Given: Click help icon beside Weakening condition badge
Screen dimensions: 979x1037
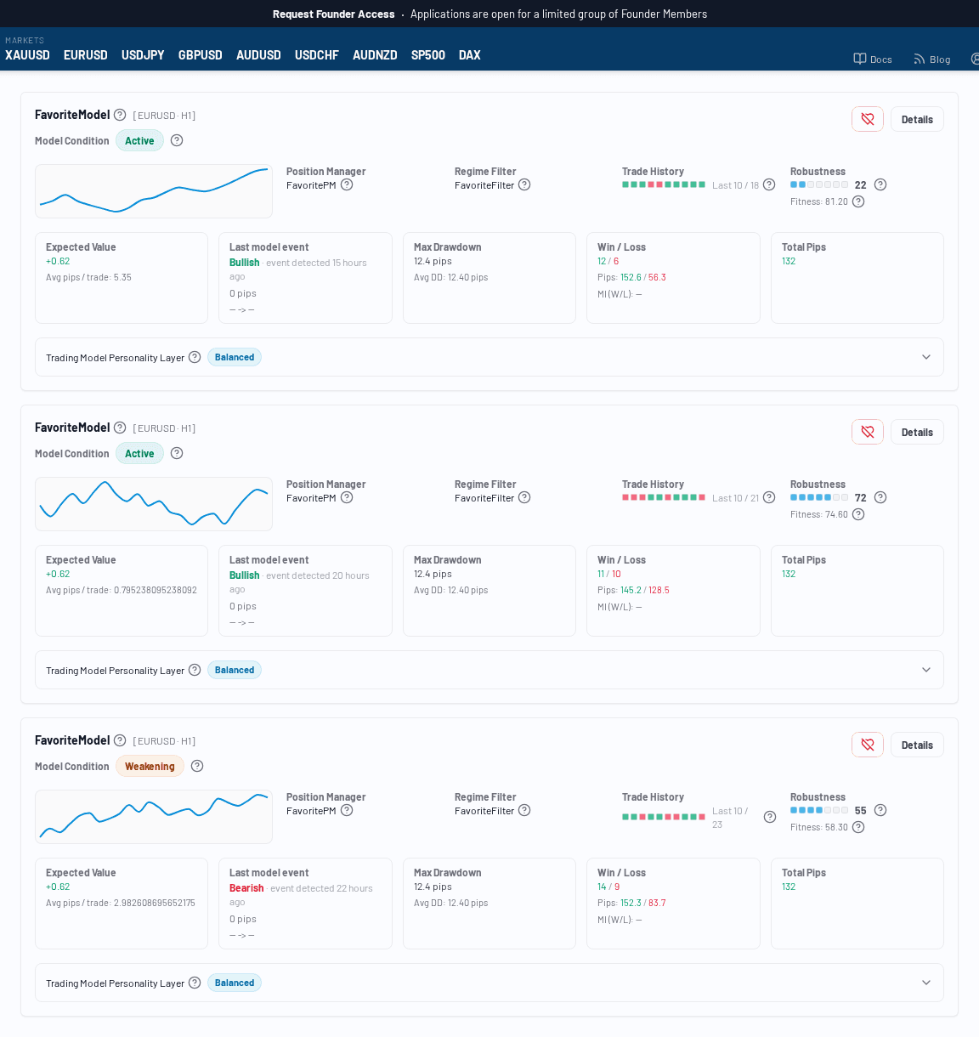Looking at the screenshot, I should [x=197, y=766].
